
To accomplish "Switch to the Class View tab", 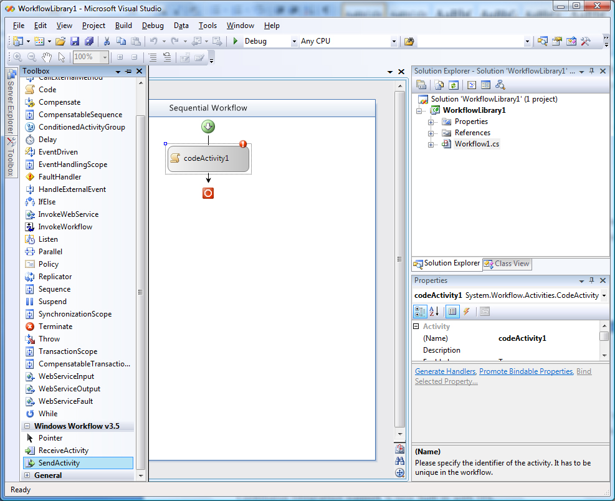I will (x=507, y=264).
